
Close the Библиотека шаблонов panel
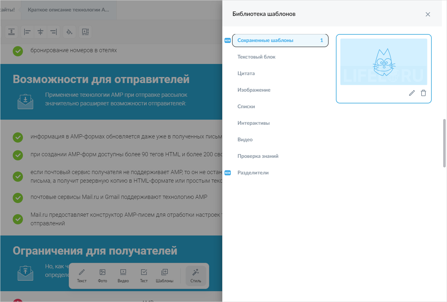point(428,14)
